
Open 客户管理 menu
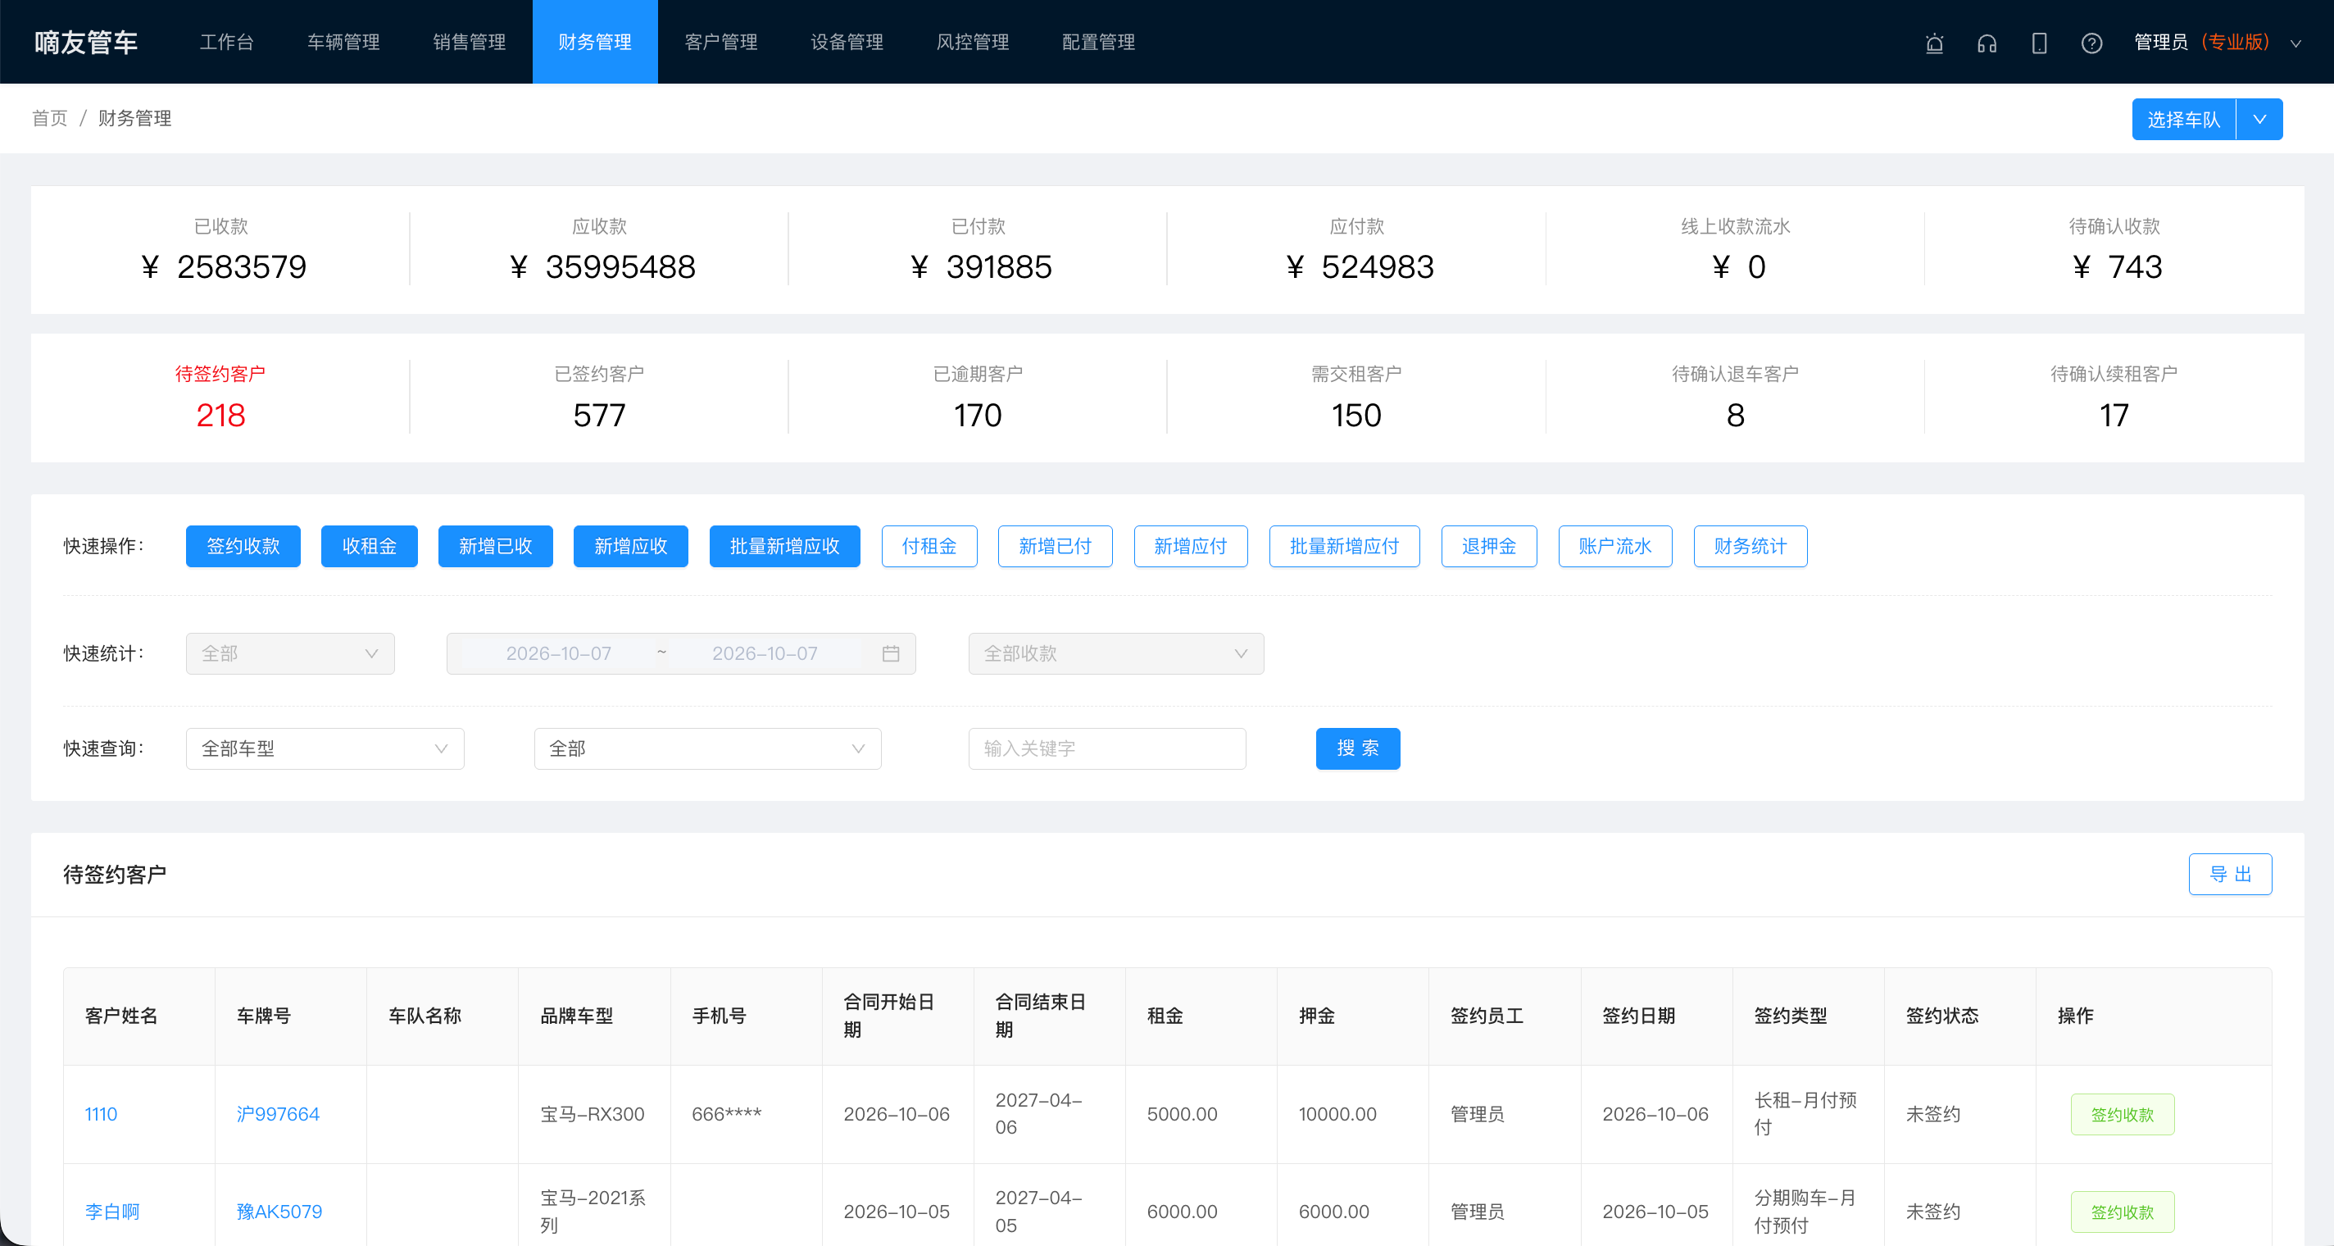point(721,42)
